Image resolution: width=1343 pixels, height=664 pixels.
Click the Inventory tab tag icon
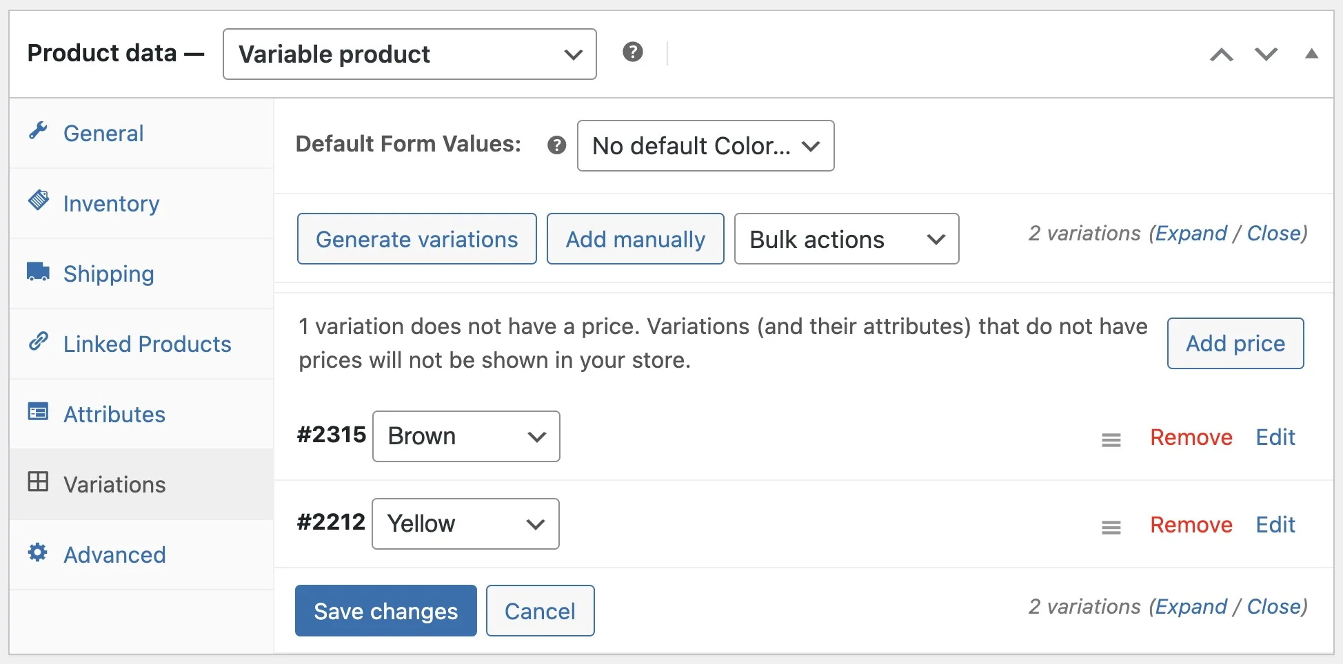tap(39, 200)
